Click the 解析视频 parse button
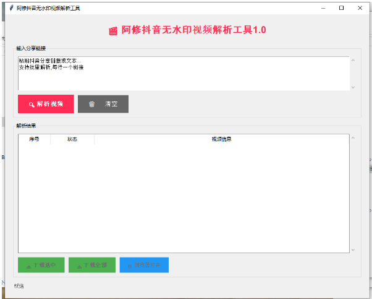Screen dimensions: 372x299 [46, 104]
